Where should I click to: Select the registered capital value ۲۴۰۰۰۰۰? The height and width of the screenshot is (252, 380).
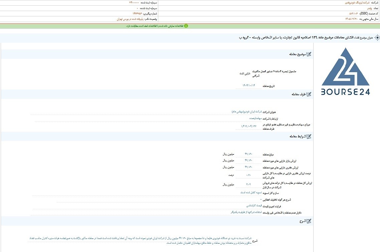tap(134, 3)
